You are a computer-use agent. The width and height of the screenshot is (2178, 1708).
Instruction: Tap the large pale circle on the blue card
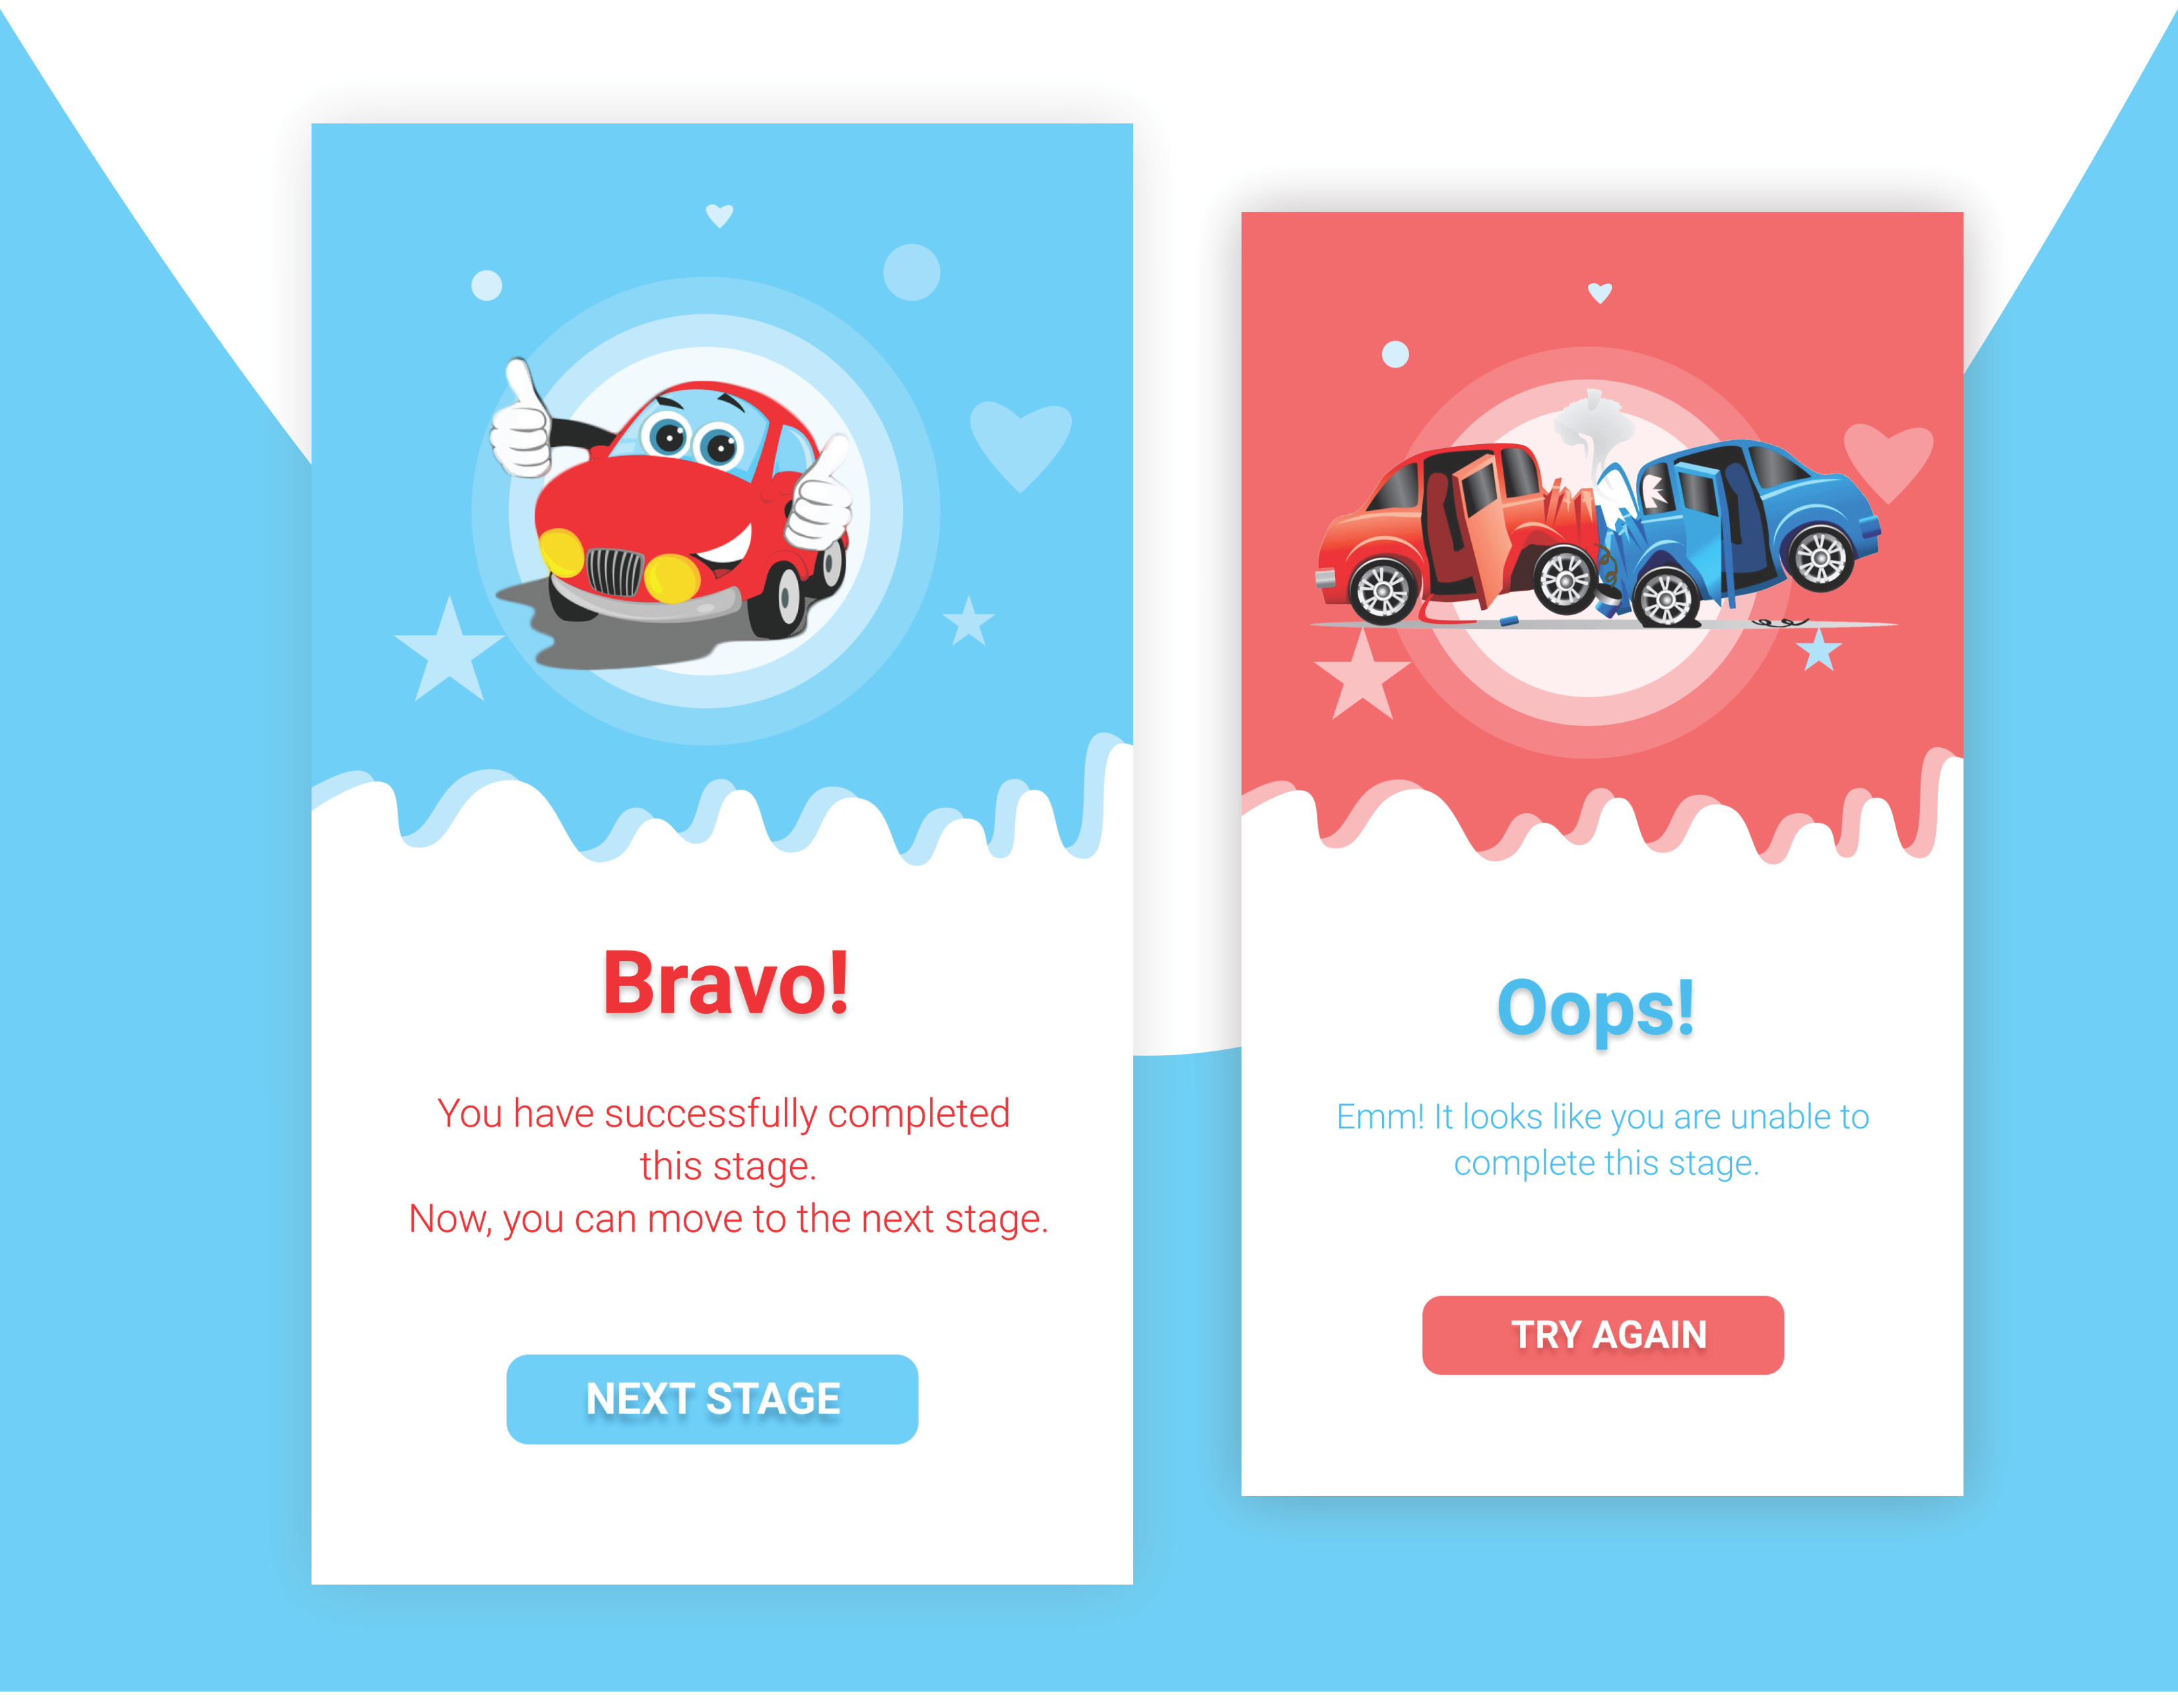pyautogui.click(x=911, y=271)
